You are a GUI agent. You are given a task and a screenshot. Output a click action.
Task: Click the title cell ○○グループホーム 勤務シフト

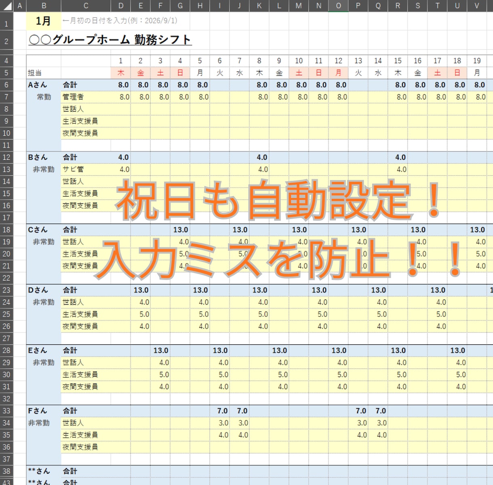click(110, 40)
